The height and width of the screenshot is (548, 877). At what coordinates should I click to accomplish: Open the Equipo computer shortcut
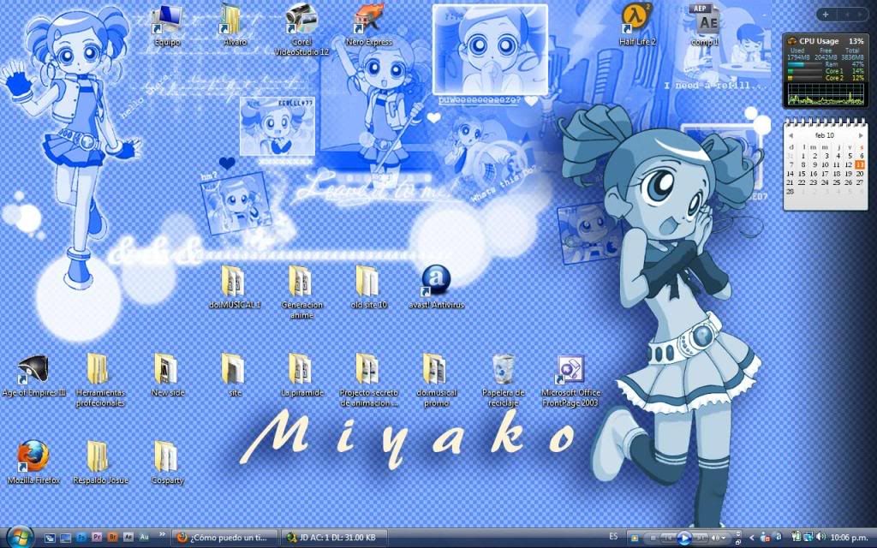click(167, 25)
